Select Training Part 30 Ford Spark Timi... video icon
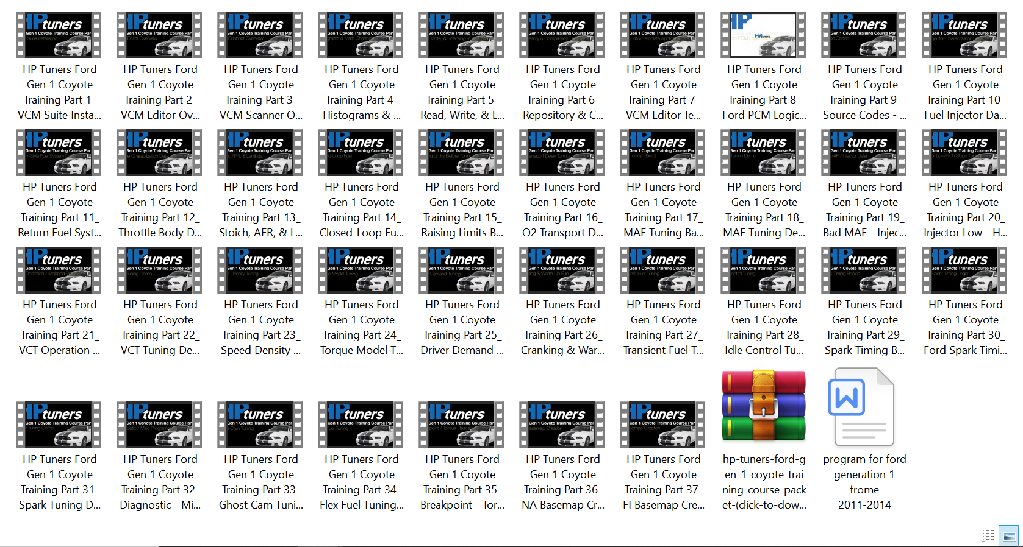The height and width of the screenshot is (547, 1023). [x=965, y=270]
